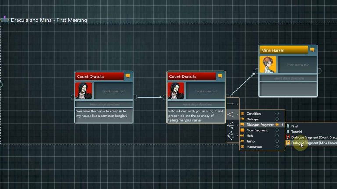Choose the two-branch connection option
Viewport: 337px width, 189px height.
coord(230,114)
